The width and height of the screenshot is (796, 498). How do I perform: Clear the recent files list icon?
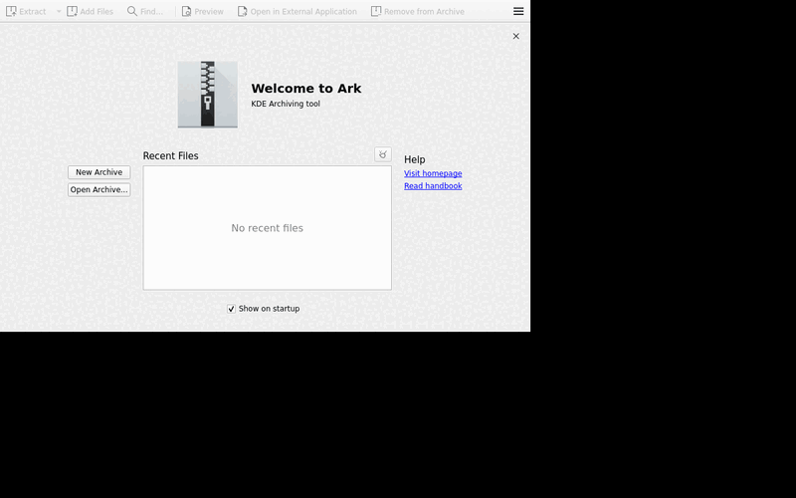point(383,154)
